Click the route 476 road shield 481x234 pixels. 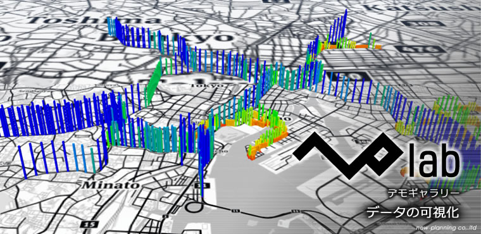(x=420, y=49)
